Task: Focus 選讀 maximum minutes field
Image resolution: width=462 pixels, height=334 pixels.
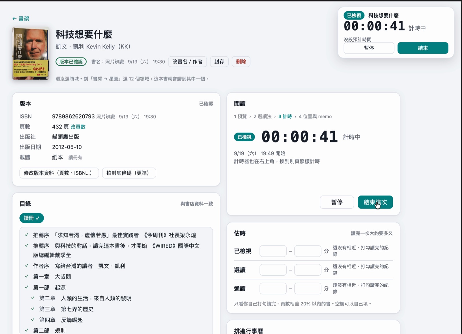Action: 308,270
